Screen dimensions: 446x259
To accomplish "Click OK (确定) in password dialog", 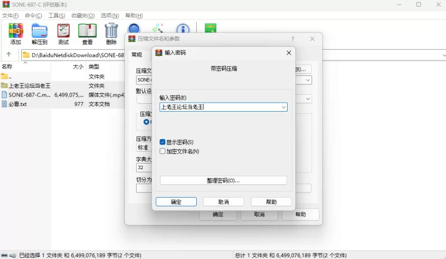I will pos(176,202).
